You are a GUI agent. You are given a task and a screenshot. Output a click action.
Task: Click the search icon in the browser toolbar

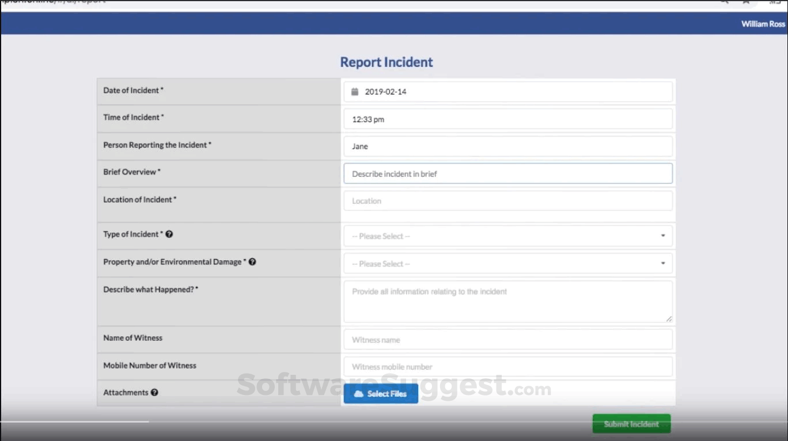tap(724, 2)
